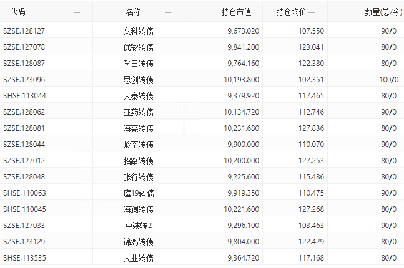This screenshot has width=404, height=268.
Task: Select average price 127.836
Action: [x=311, y=128]
